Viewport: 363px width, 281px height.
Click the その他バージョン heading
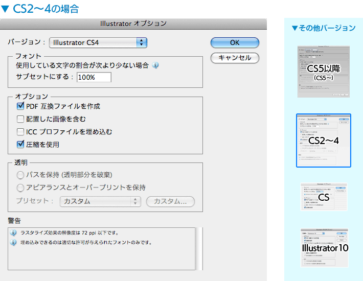tap(323, 28)
